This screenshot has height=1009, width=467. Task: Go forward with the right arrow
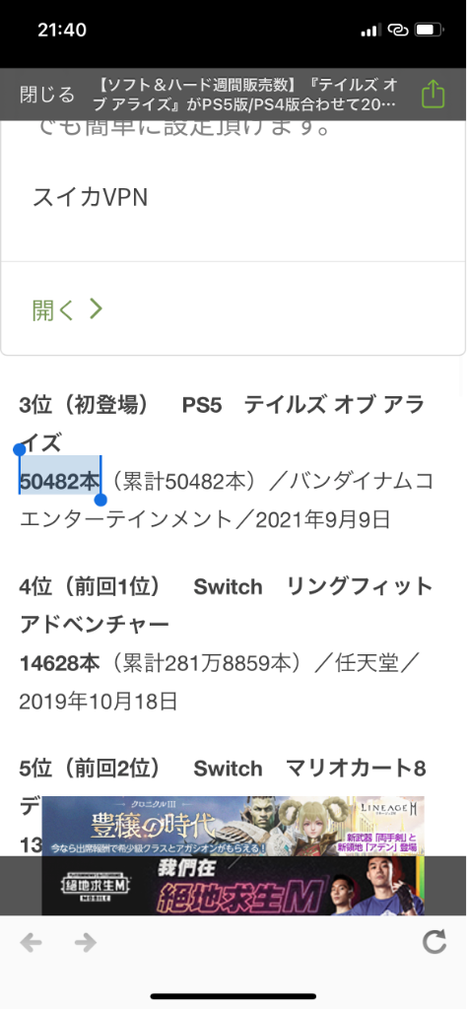pyautogui.click(x=85, y=943)
